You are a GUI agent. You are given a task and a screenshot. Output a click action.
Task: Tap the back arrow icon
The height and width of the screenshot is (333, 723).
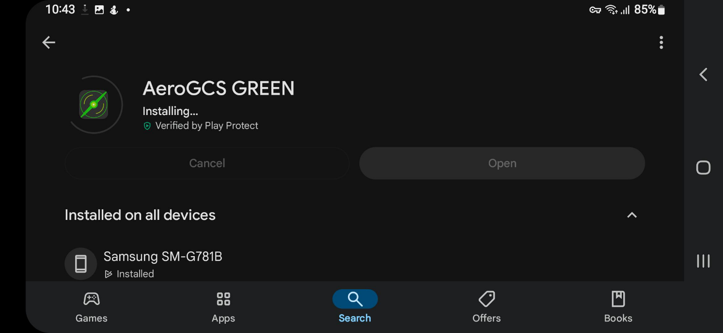coord(48,43)
